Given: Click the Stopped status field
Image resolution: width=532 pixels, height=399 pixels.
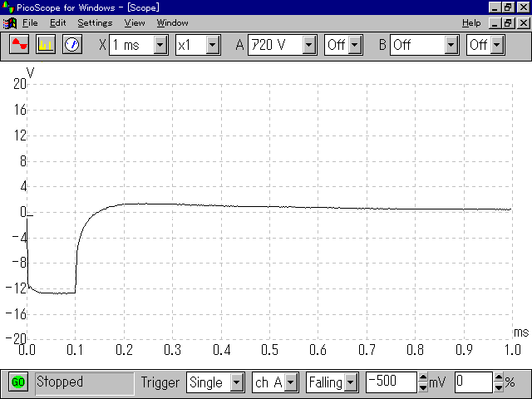Looking at the screenshot, I should pyautogui.click(x=85, y=382).
